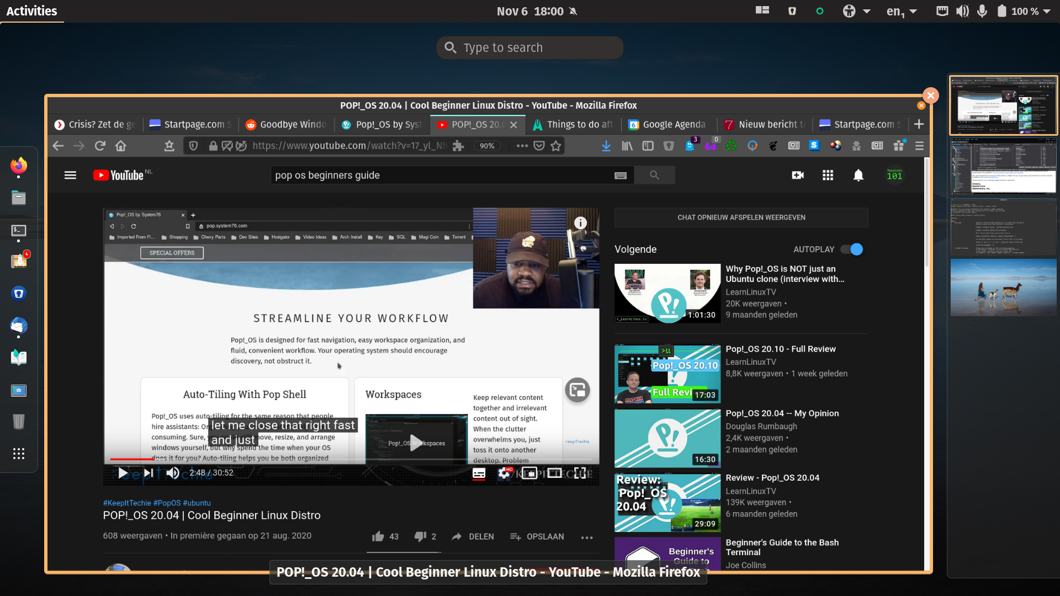Open Firefox downloads arrow
This screenshot has height=596, width=1060.
coord(606,146)
